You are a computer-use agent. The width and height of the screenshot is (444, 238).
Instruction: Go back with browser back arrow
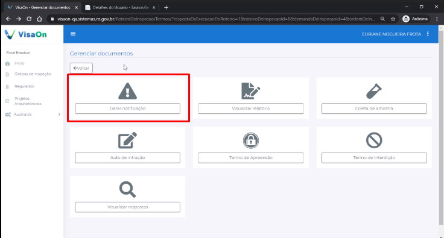tap(8, 19)
